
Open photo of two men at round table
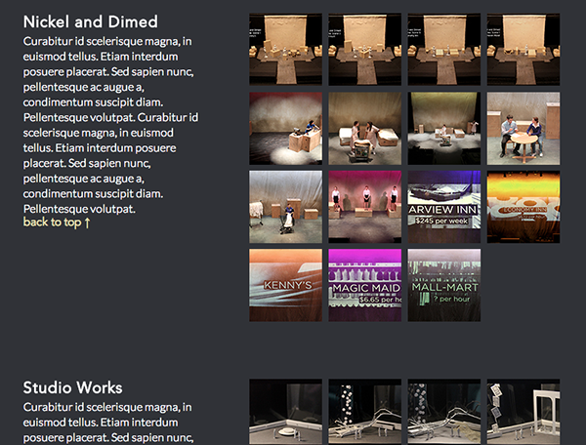point(523,128)
